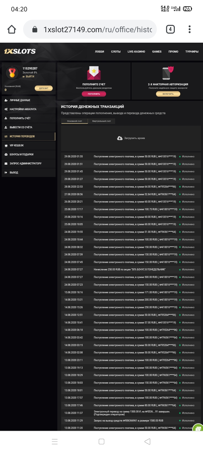Click the download archive cloud icon
The width and height of the screenshot is (203, 452).
(120, 138)
